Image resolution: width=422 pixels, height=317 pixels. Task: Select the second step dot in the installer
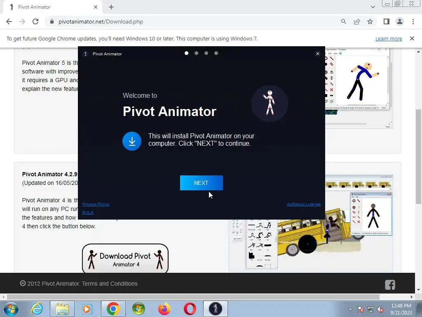(x=197, y=53)
